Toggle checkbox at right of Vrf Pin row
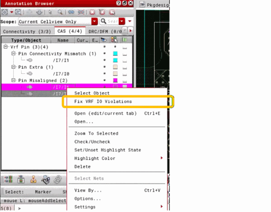Screen dimensions: 271x212 tap(125, 47)
